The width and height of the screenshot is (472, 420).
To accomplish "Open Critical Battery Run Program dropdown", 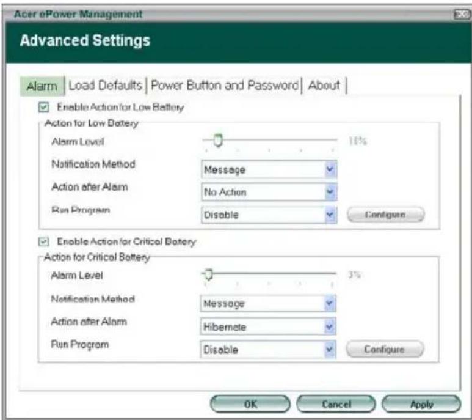I will tap(268, 350).
